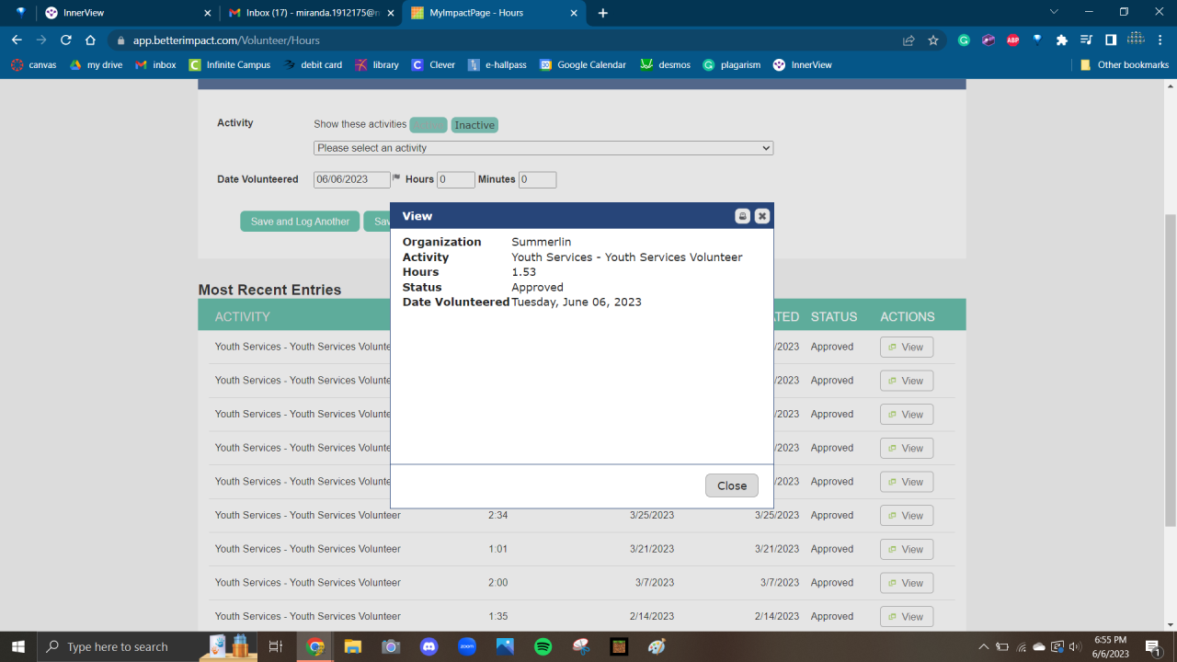
Task: Open the Chrome three-dot menu
Action: (x=1160, y=40)
